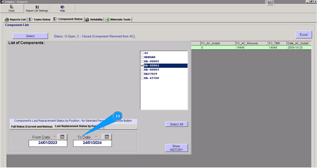Click the Status: O-Open; C - Closed text
Screen dimensions: 317x168
(95, 36)
